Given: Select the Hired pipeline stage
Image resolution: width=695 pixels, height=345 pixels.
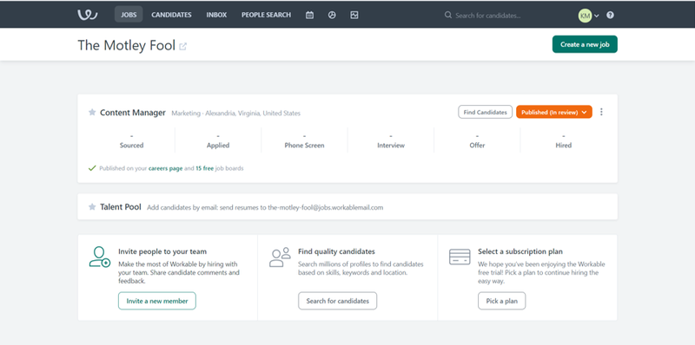Looking at the screenshot, I should tap(563, 140).
